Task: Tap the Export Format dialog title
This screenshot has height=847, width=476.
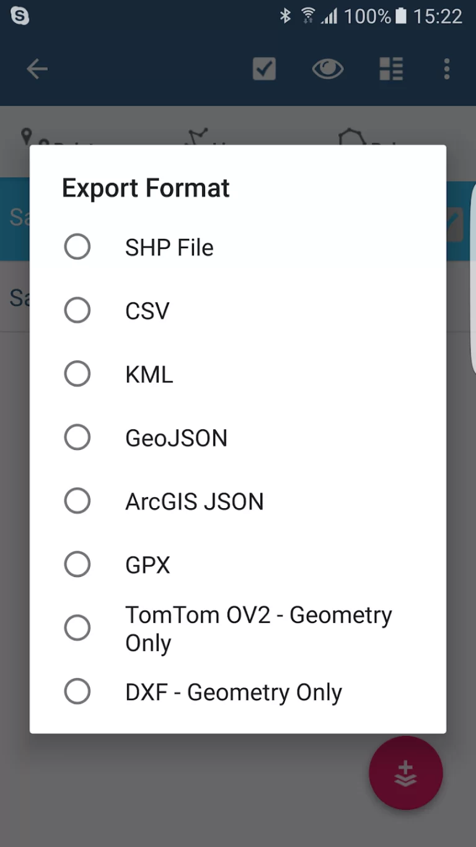Action: click(146, 188)
